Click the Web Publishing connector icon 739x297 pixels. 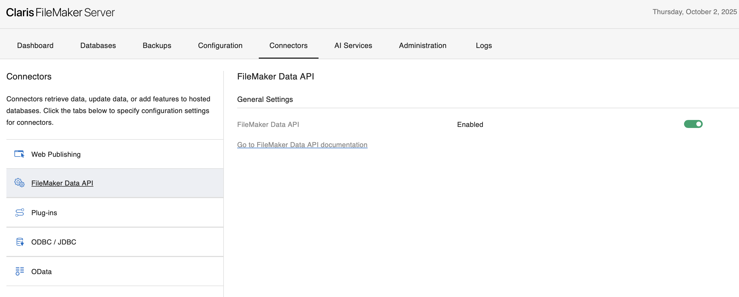click(x=19, y=154)
